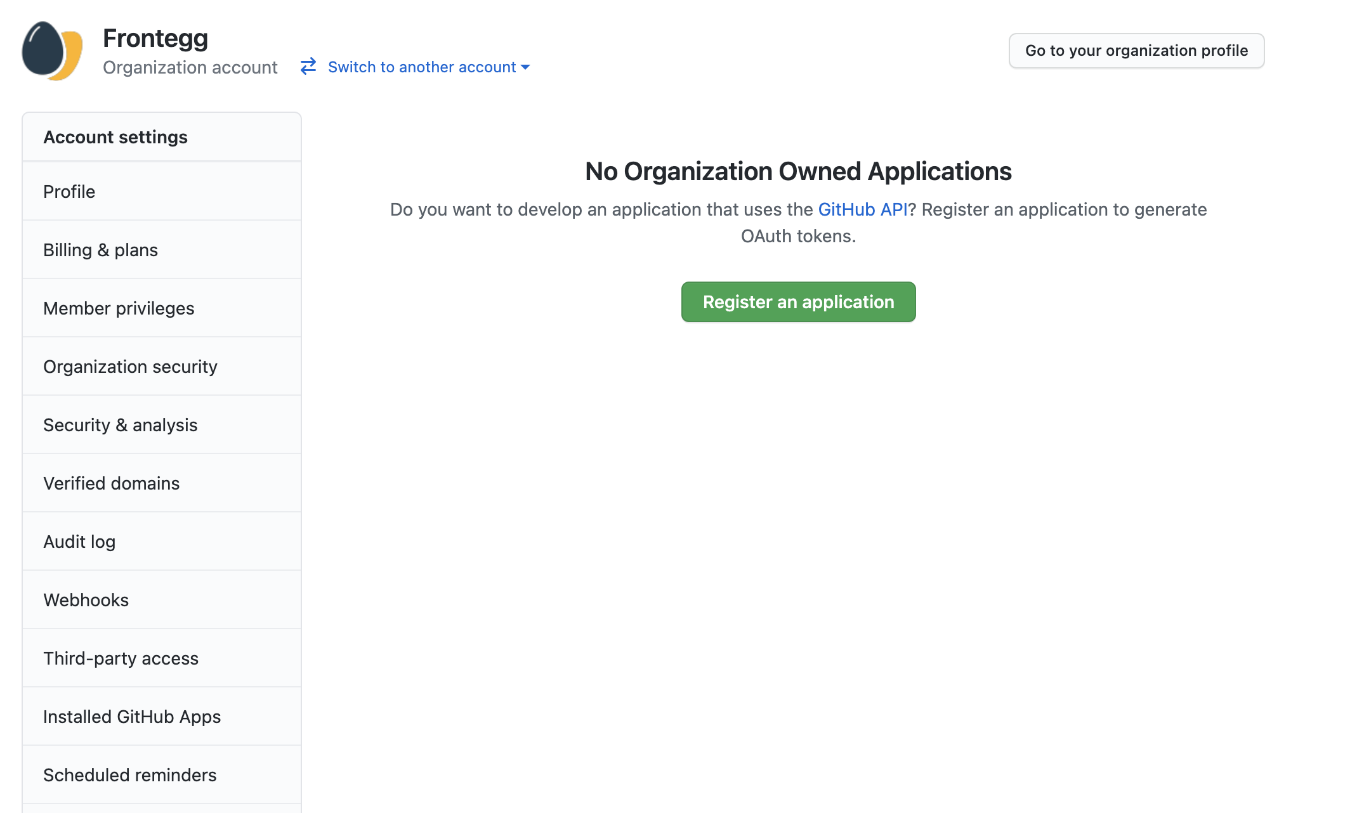This screenshot has width=1364, height=813.
Task: View Installed GitHub Apps
Action: point(132,717)
